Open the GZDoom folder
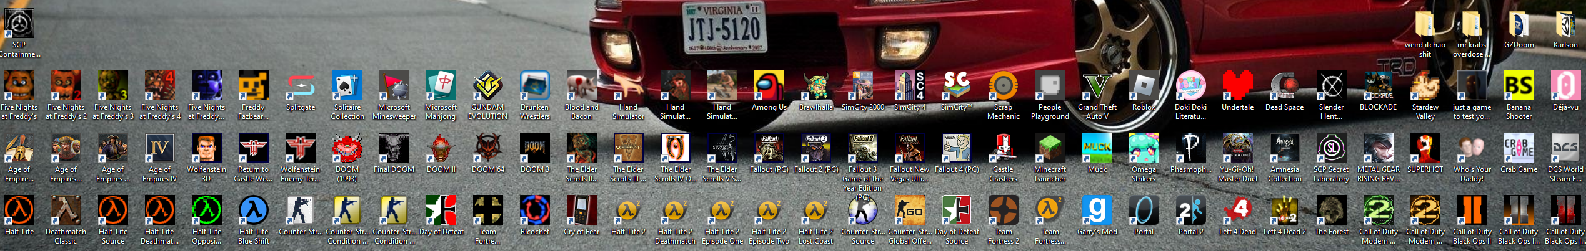 pyautogui.click(x=1519, y=25)
